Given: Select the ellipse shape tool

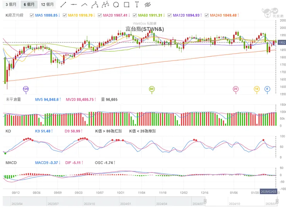Looking at the screenshot, I should pyautogui.click(x=116, y=5).
